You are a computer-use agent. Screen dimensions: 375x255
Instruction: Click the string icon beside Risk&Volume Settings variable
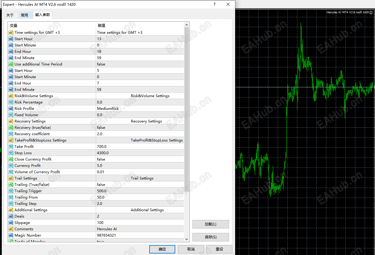tap(11, 96)
